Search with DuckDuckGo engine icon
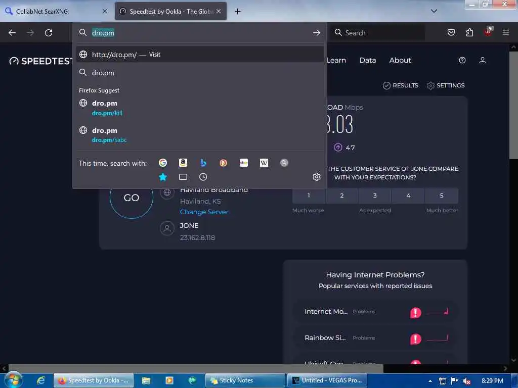 [223, 163]
